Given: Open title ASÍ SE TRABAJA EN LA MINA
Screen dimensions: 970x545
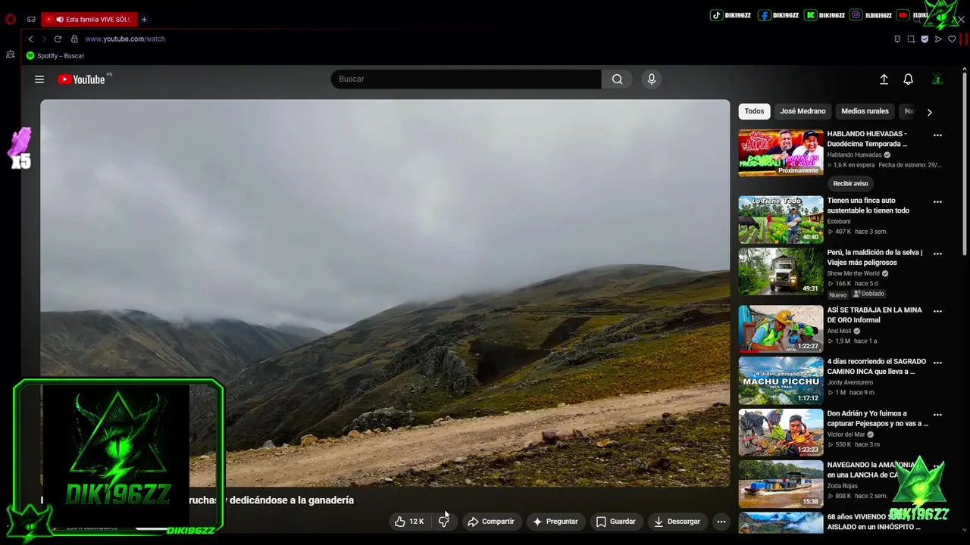Looking at the screenshot, I should (875, 315).
